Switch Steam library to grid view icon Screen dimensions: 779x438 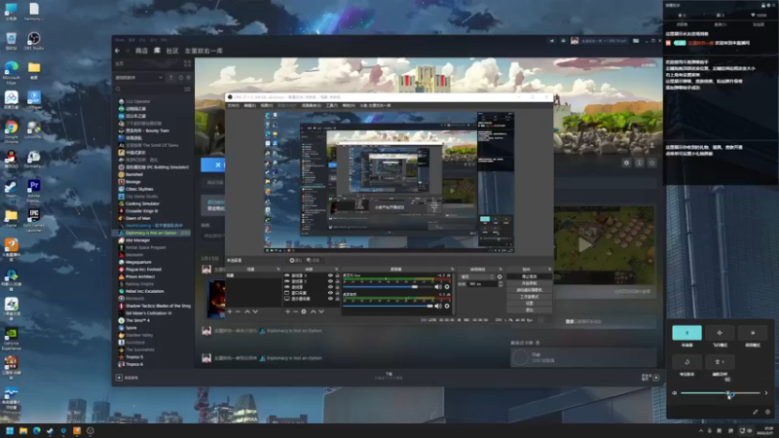click(x=187, y=63)
